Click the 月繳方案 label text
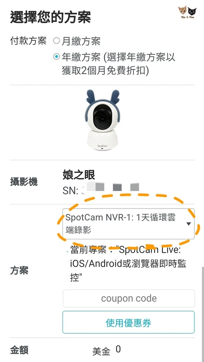This screenshot has height=362, width=204. click(x=81, y=41)
